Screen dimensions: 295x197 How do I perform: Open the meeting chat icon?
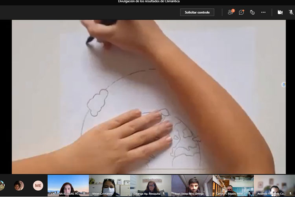(x=242, y=12)
